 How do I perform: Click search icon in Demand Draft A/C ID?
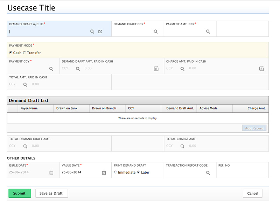(x=92, y=31)
